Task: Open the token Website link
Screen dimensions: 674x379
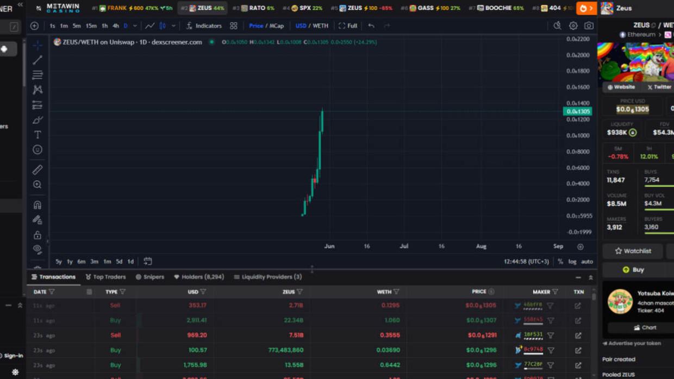Action: [x=621, y=87]
